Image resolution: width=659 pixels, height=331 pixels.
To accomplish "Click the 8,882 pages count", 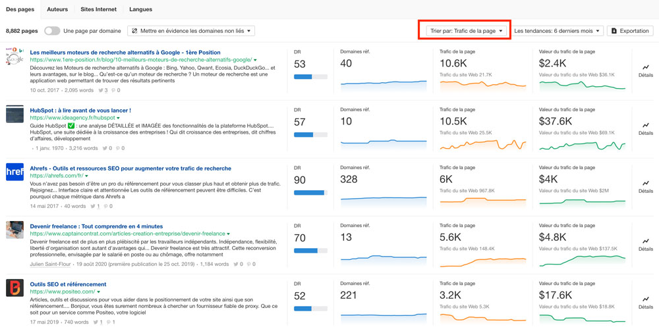I will (x=22, y=31).
